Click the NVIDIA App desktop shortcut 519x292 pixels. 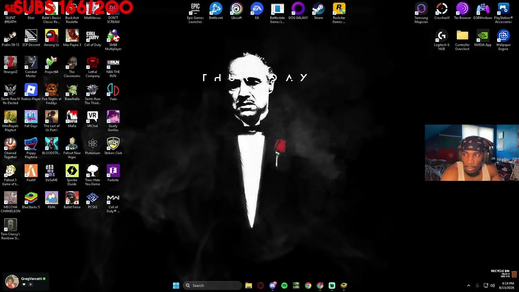tap(483, 38)
